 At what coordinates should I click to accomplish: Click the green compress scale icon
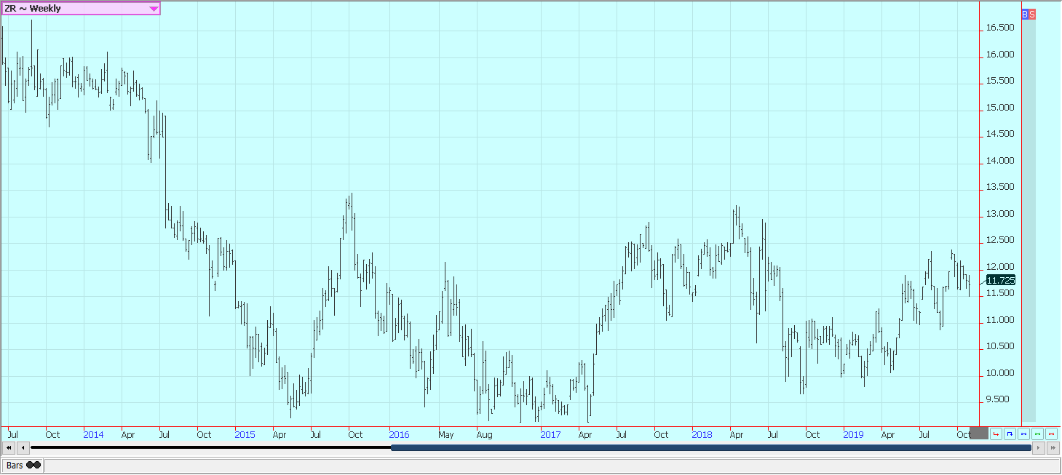[x=1037, y=434]
